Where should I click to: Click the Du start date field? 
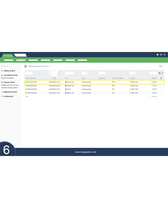point(53,72)
